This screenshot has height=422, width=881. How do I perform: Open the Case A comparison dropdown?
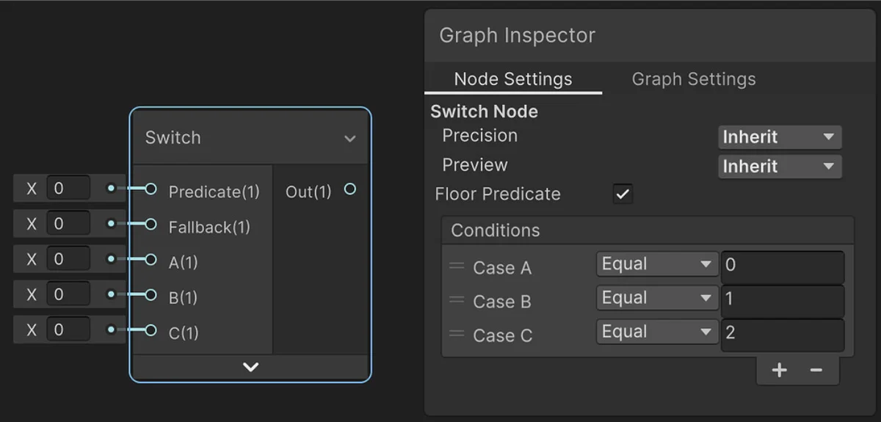point(656,264)
